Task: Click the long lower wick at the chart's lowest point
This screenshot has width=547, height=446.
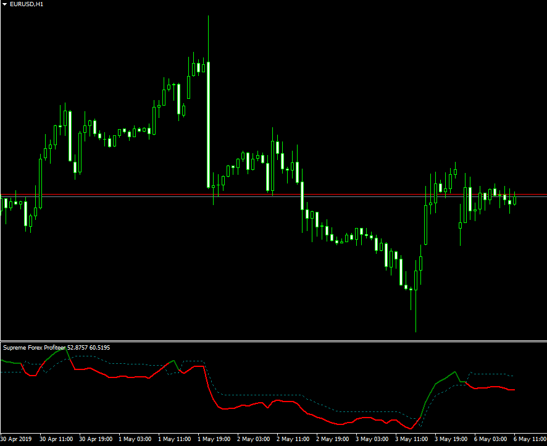Action: [415, 312]
